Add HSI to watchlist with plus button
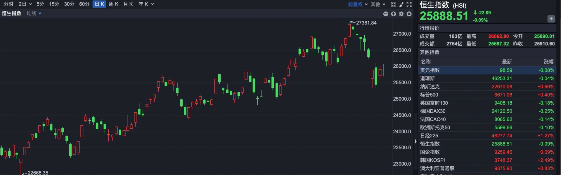Image resolution: width=561 pixels, height=175 pixels. [551, 19]
